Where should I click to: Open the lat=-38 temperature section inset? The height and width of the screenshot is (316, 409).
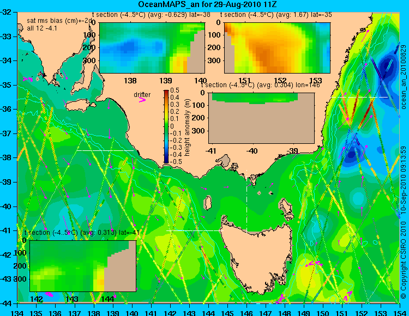(152, 48)
